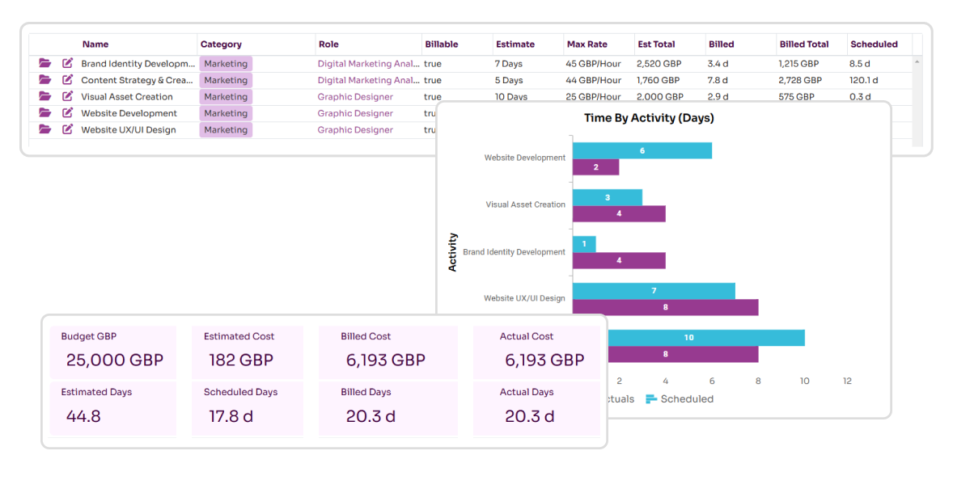Click the Actual Cost '6,193 GBP' card
This screenshot has width=953, height=493.
pyautogui.click(x=536, y=352)
